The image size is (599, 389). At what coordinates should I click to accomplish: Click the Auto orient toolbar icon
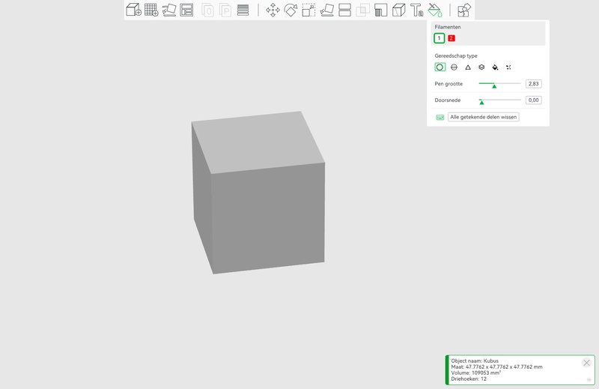pyautogui.click(x=169, y=10)
